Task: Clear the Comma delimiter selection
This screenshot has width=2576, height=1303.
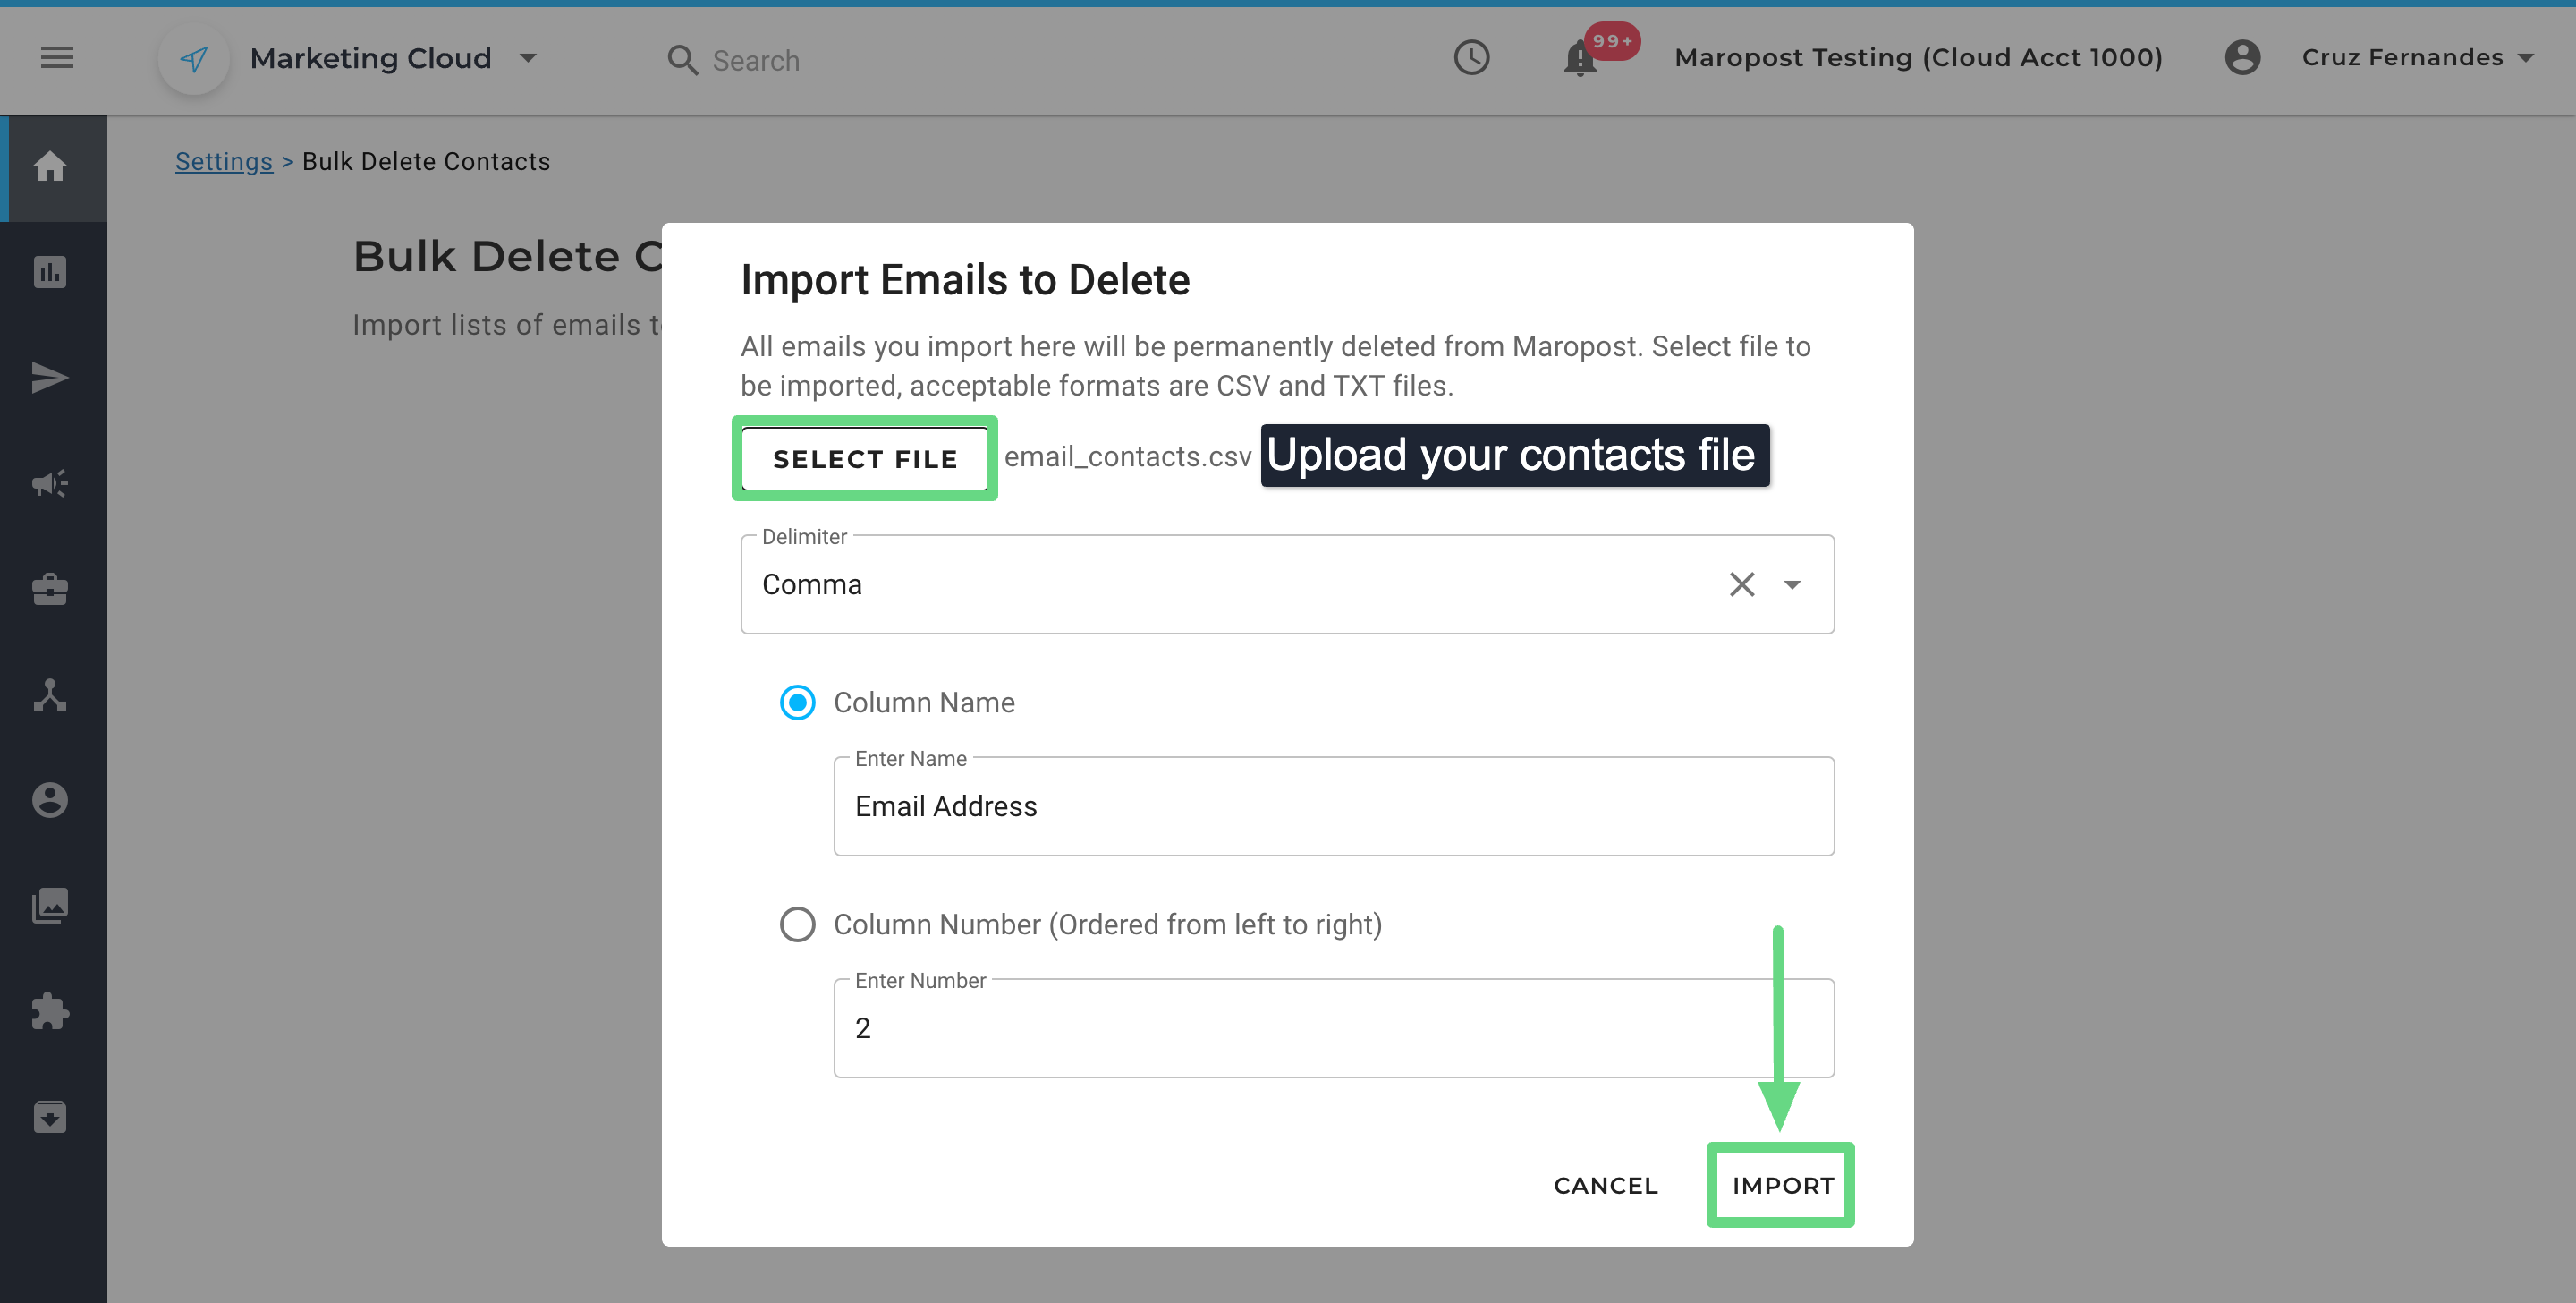Action: pyautogui.click(x=1741, y=584)
